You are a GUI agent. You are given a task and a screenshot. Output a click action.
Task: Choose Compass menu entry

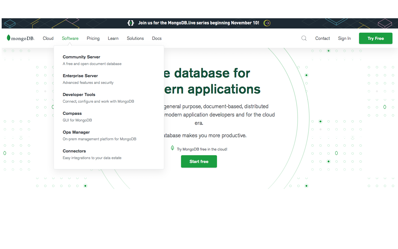tap(72, 113)
